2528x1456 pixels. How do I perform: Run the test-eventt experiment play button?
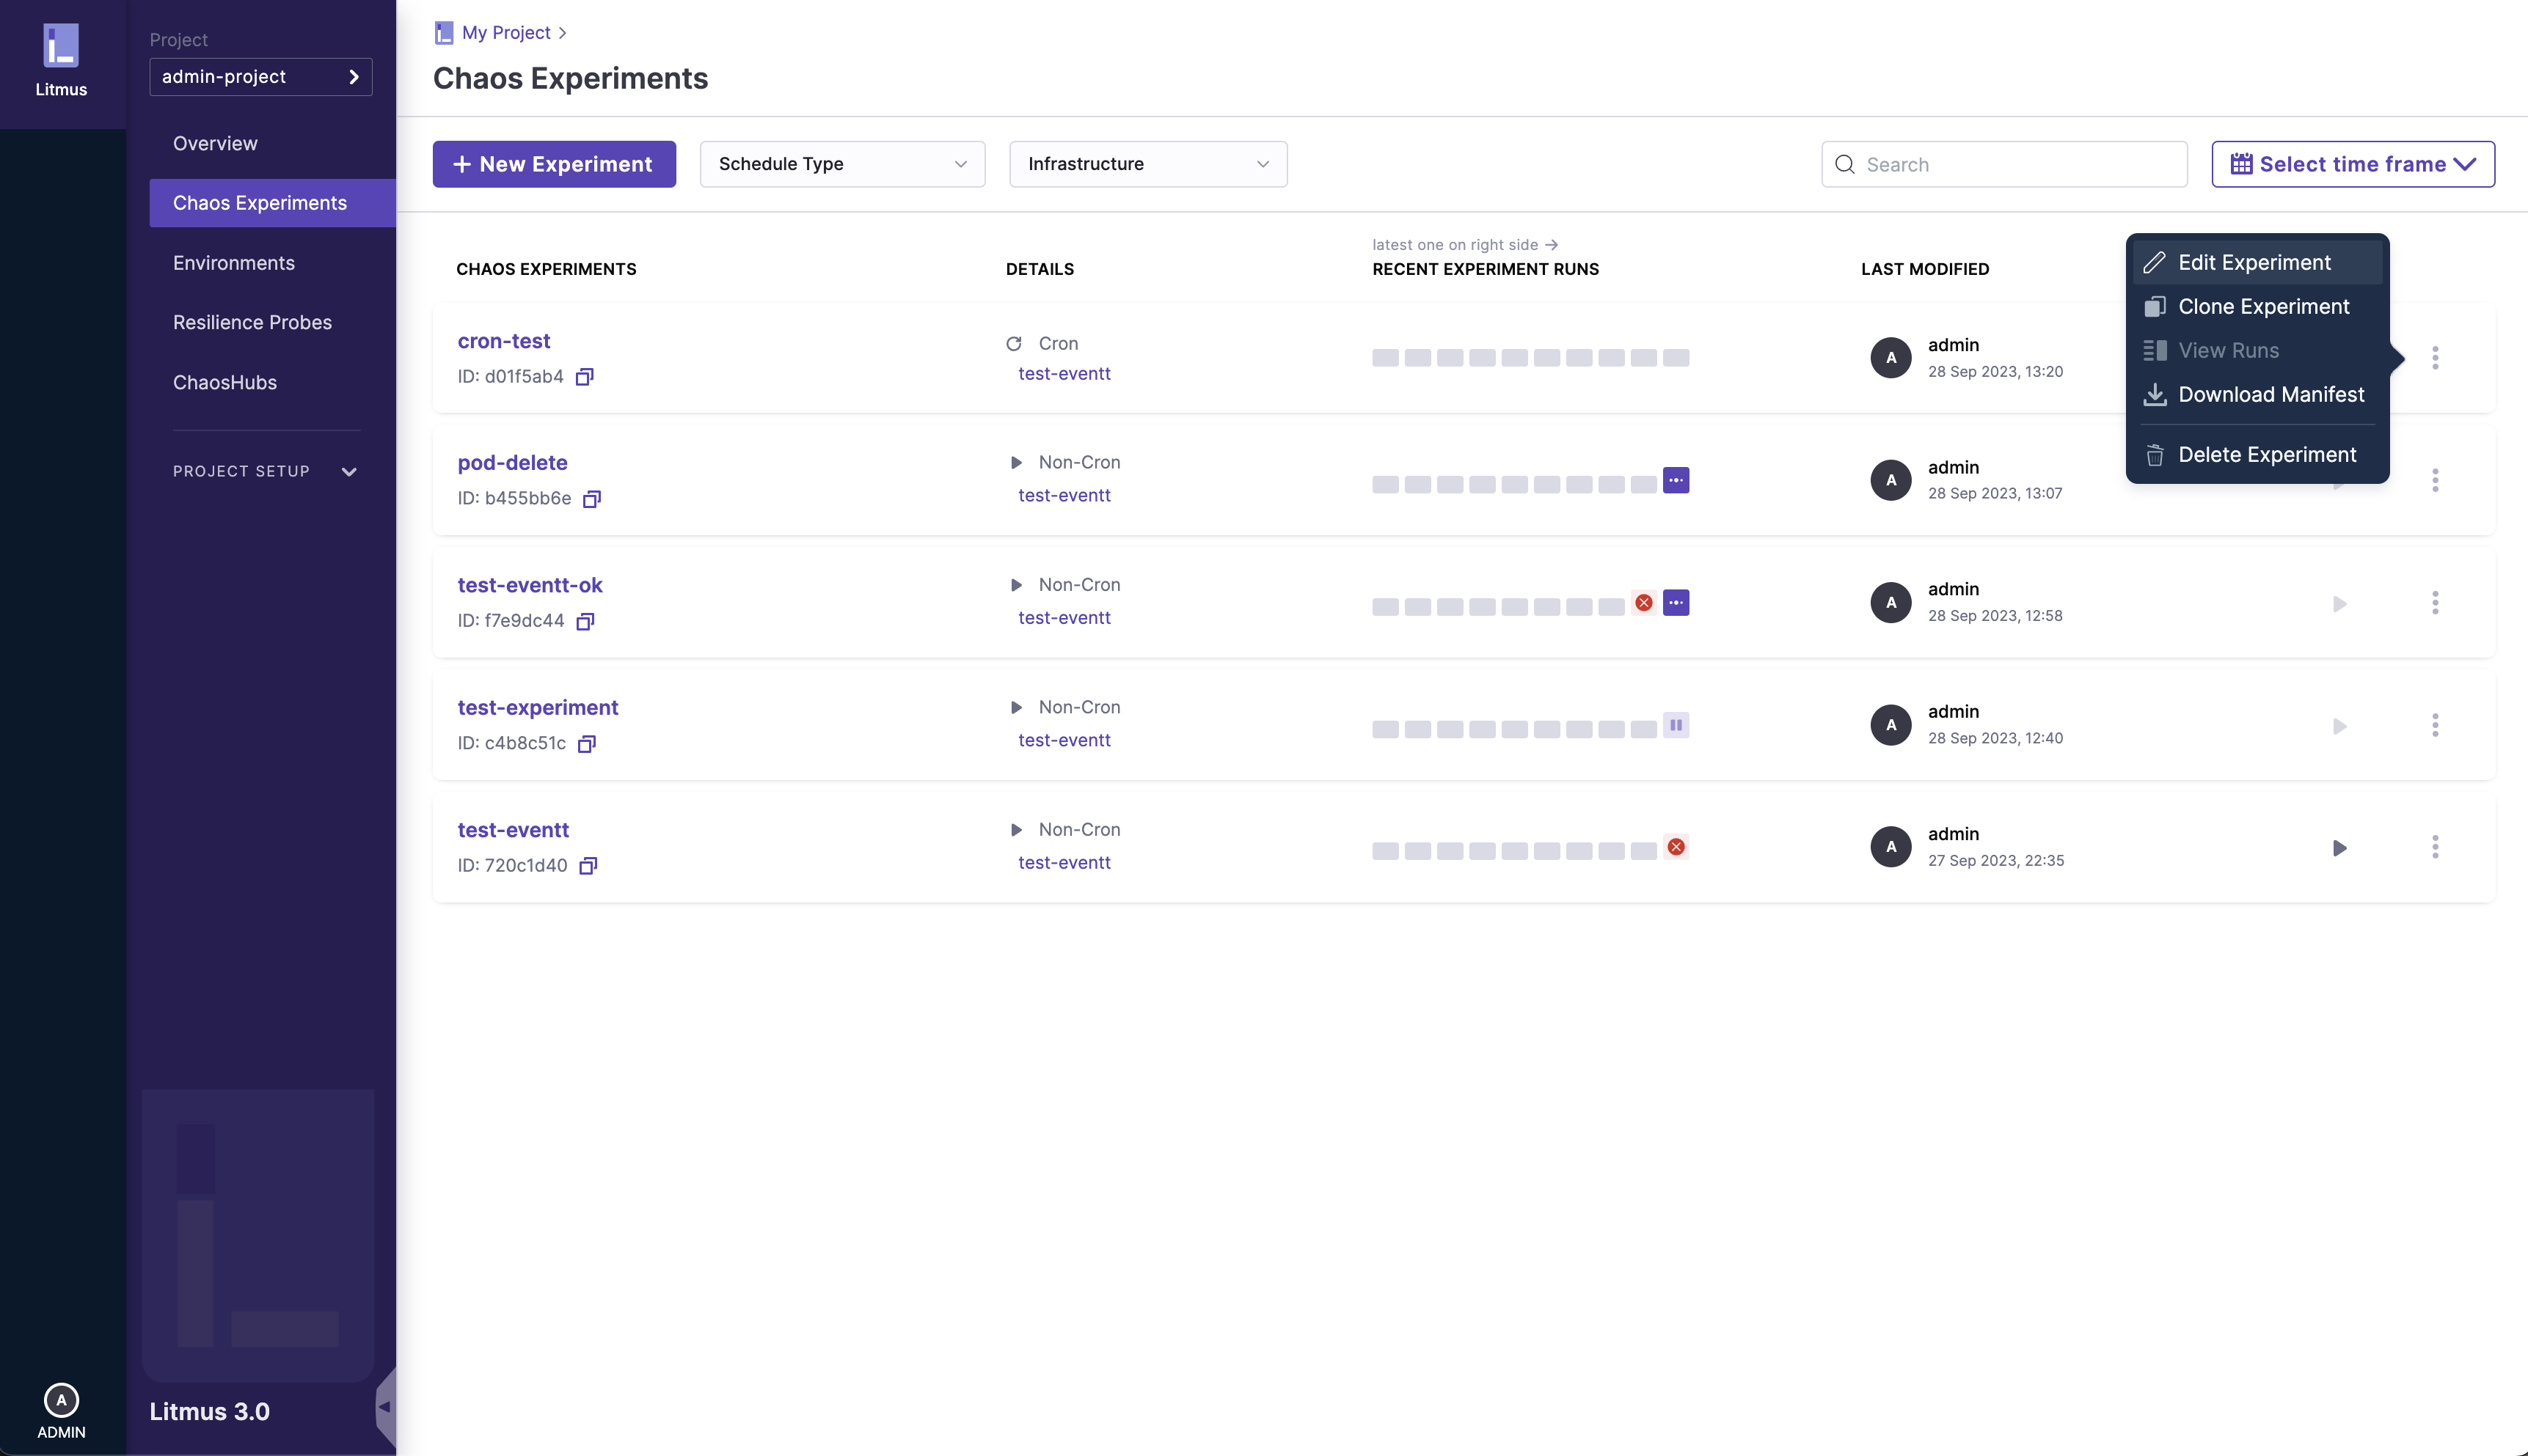2339,848
